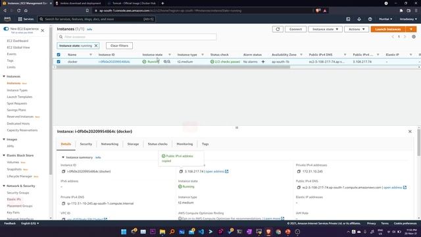Screen dimensions: 421x237
Task: Open Instance state dropdown
Action: pyautogui.click(x=325, y=29)
